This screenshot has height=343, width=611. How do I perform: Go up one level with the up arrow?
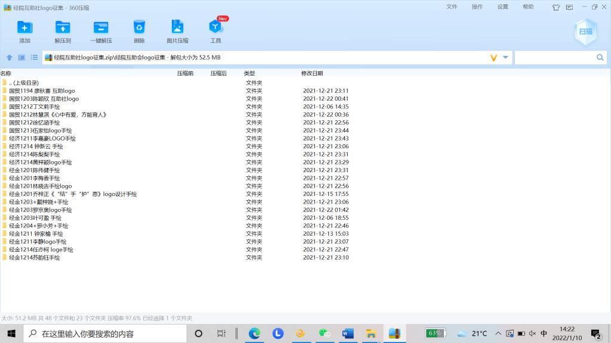pyautogui.click(x=10, y=58)
